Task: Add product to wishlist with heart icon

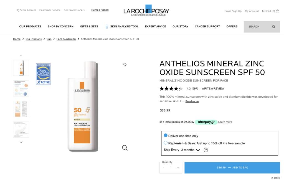Action: tap(125, 65)
